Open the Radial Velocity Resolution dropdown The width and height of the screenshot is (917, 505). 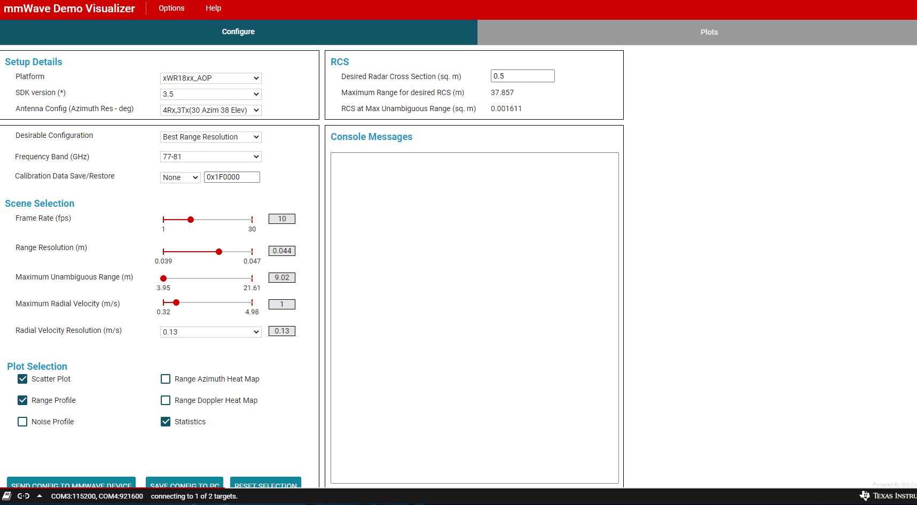(x=211, y=332)
